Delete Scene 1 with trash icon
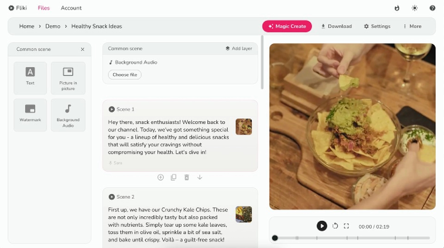The height and width of the screenshot is (248, 444). pyautogui.click(x=187, y=177)
